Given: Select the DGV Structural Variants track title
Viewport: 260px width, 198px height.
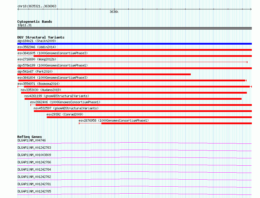Looking at the screenshot, I should click(x=41, y=37).
